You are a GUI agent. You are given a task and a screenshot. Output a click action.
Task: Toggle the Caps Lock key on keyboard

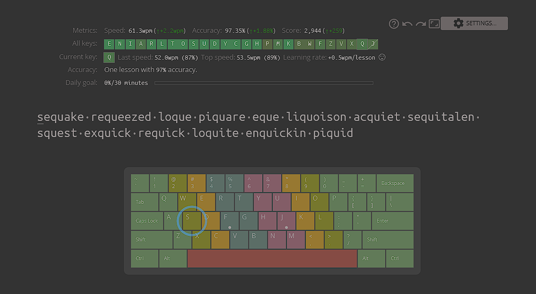[x=147, y=221]
